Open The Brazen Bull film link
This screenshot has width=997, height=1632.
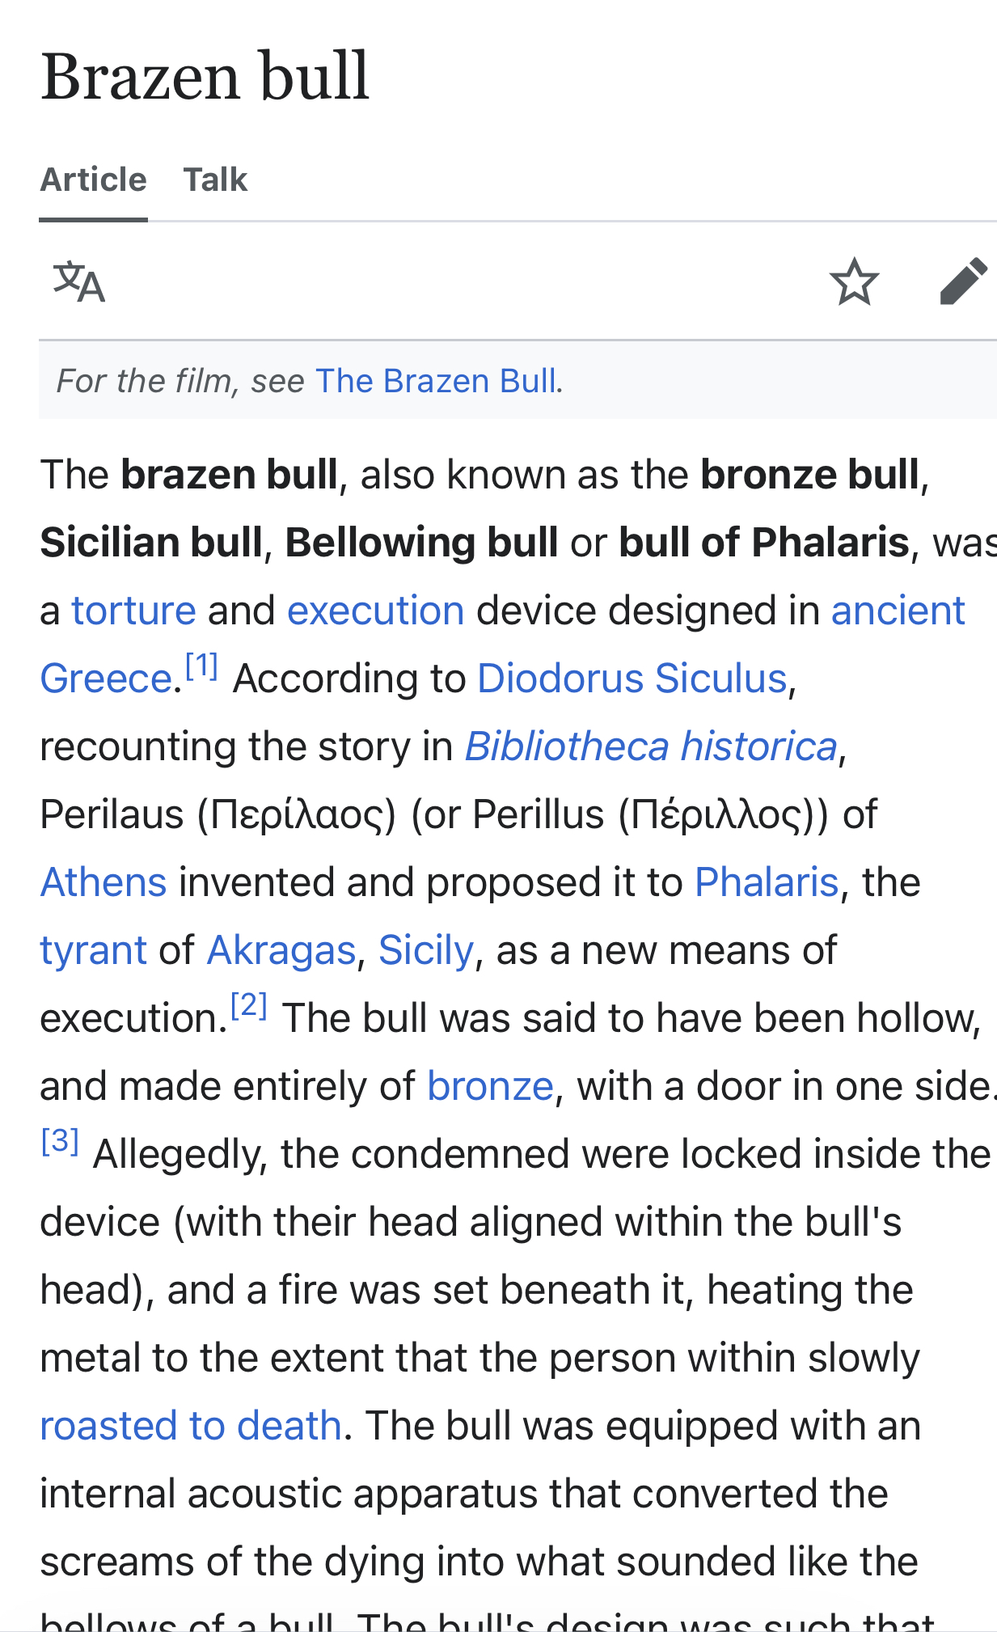point(436,381)
